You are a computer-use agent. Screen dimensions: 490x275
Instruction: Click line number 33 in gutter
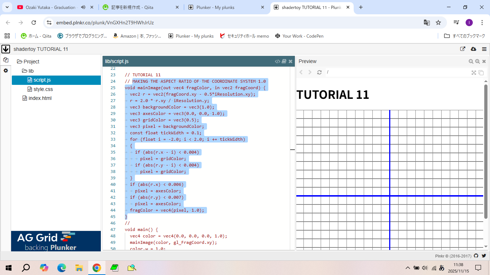point(113,139)
